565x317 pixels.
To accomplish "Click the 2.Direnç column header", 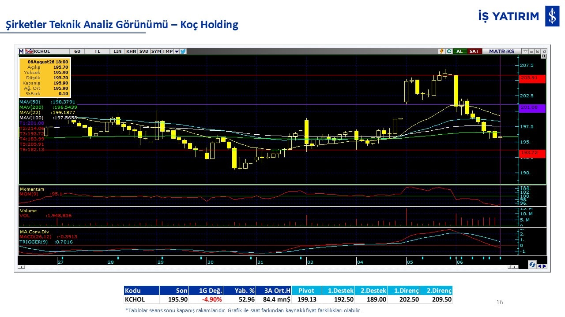I will (436, 291).
